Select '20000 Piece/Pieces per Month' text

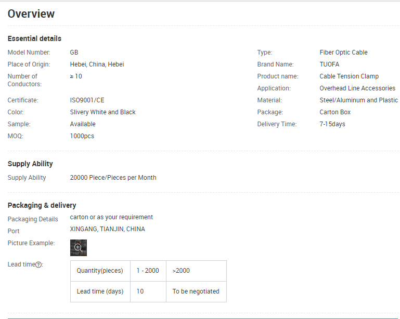[113, 178]
